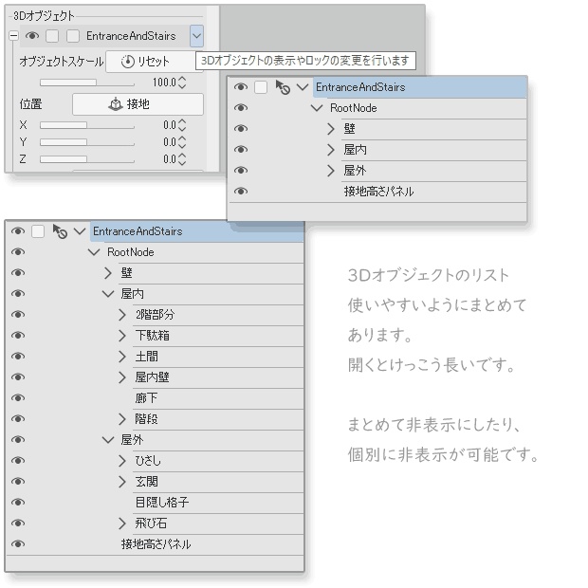588x588 pixels.
Task: Expand 屋外 in the short object list
Action: point(330,171)
